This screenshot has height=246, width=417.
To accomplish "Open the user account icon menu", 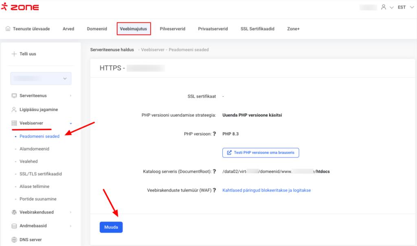I will [383, 7].
